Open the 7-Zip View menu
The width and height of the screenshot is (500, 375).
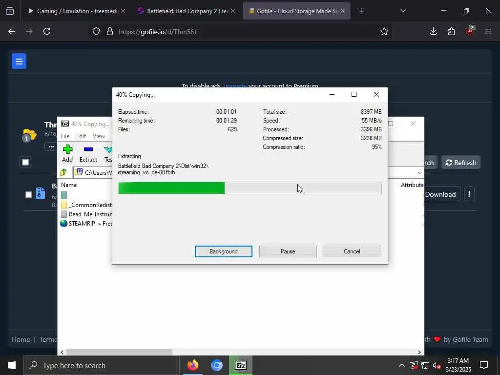99,136
